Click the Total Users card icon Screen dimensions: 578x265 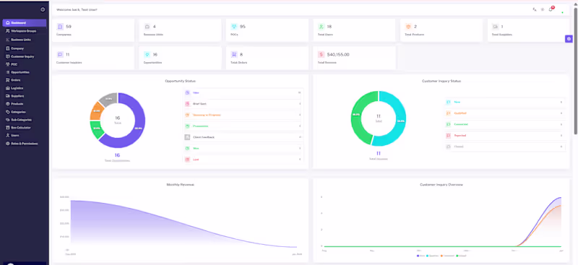(321, 27)
